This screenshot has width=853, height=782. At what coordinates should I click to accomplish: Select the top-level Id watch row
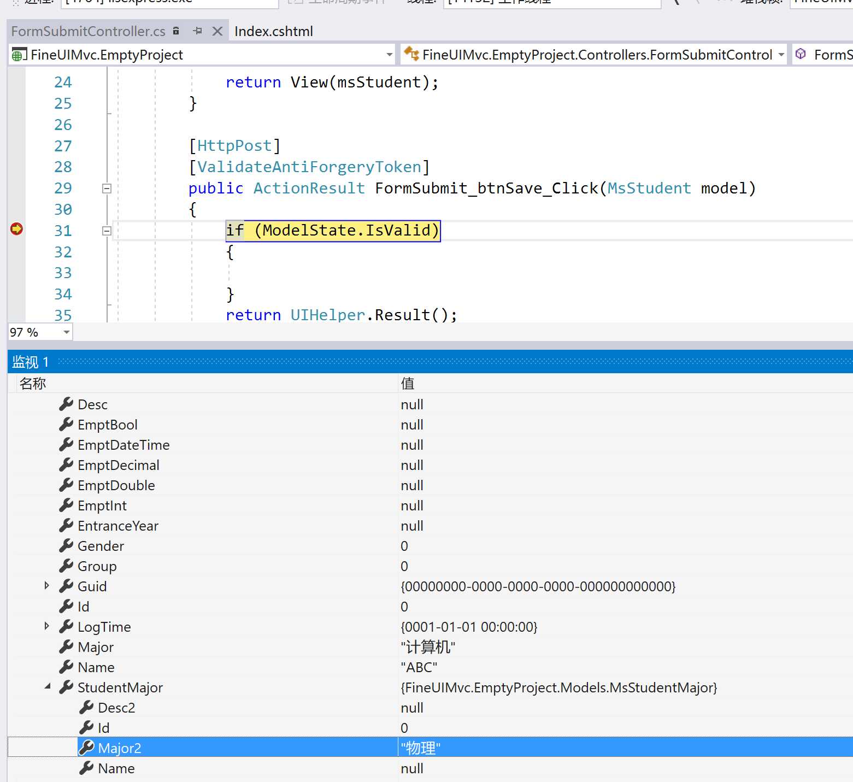pyautogui.click(x=431, y=607)
